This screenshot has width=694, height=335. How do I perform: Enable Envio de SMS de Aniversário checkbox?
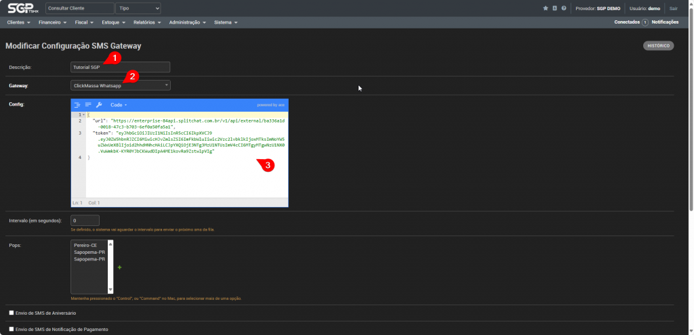(12, 313)
